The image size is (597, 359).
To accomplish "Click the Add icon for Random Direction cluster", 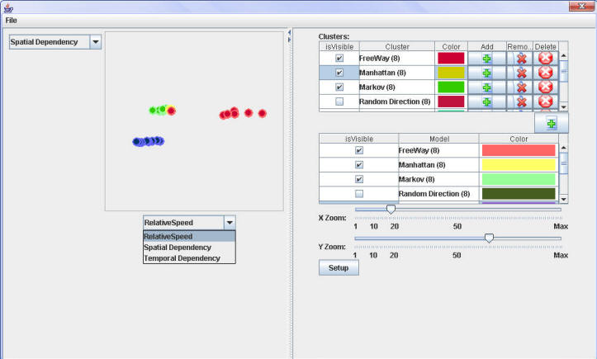I will coord(486,102).
